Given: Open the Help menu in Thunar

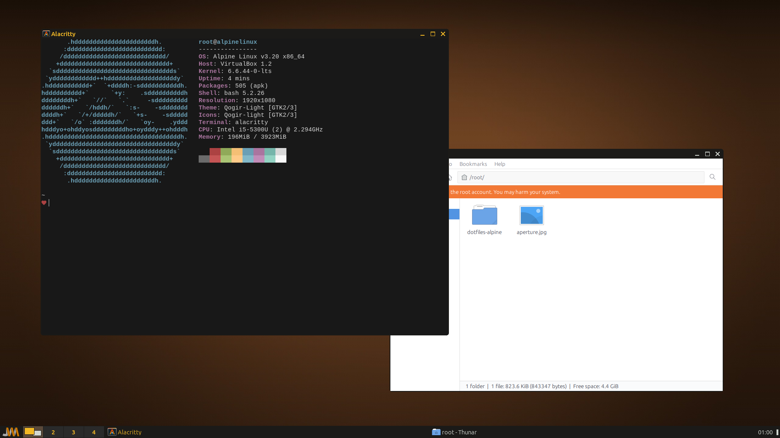Looking at the screenshot, I should (500, 164).
